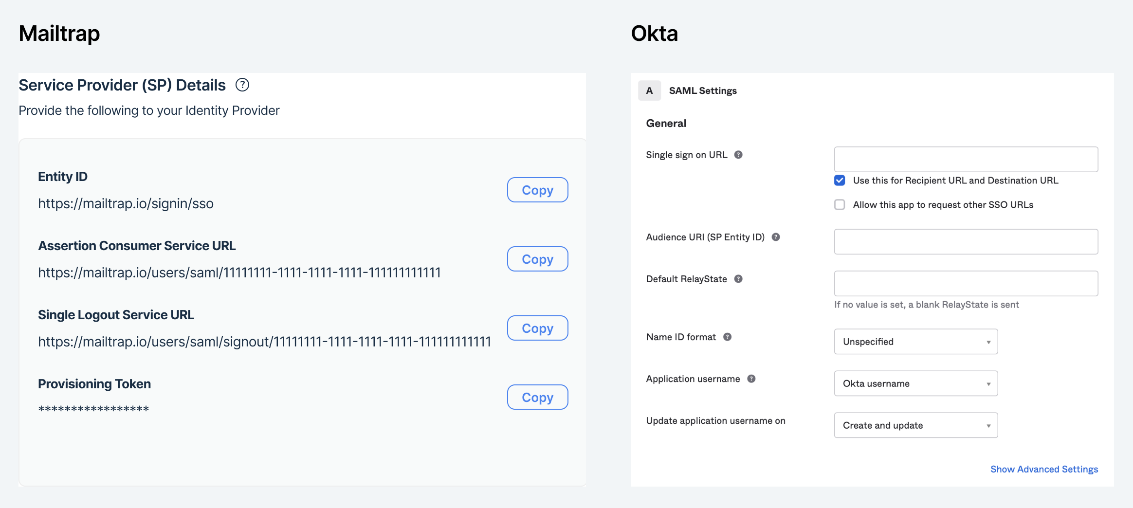Click help icon beside Single sign on URL
This screenshot has height=508, width=1133.
738,155
